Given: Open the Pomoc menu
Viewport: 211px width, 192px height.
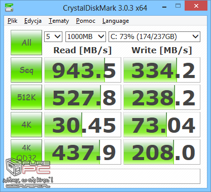Looking at the screenshot, I should click(x=86, y=21).
